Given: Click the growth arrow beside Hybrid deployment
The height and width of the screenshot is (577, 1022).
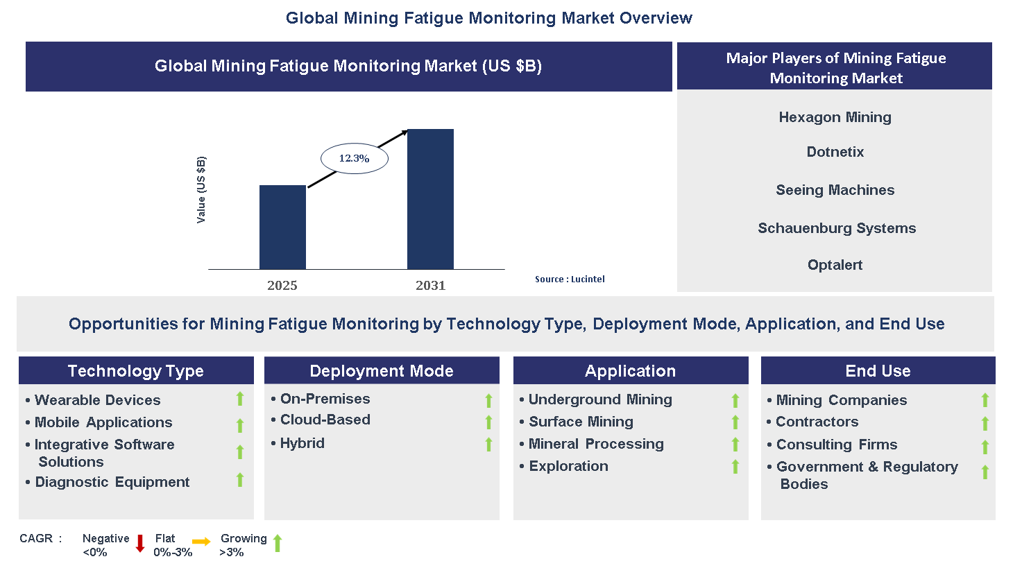Looking at the screenshot, I should [x=488, y=443].
